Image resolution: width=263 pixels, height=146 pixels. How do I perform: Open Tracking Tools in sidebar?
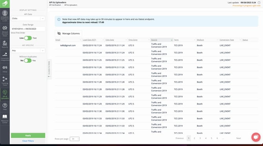point(5,81)
